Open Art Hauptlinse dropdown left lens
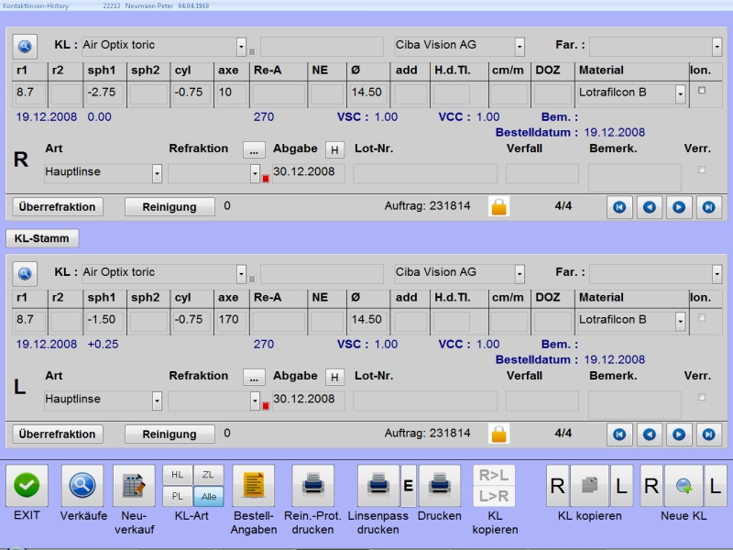Viewport: 733px width, 550px height. coord(157,401)
